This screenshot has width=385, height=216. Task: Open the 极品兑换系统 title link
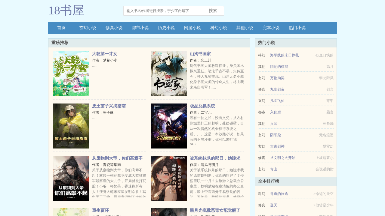pos(202,106)
